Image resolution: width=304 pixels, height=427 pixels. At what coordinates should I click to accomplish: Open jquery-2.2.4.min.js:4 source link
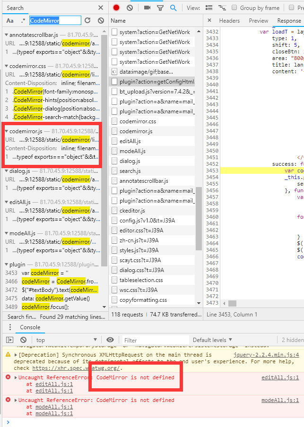[x=266, y=355]
